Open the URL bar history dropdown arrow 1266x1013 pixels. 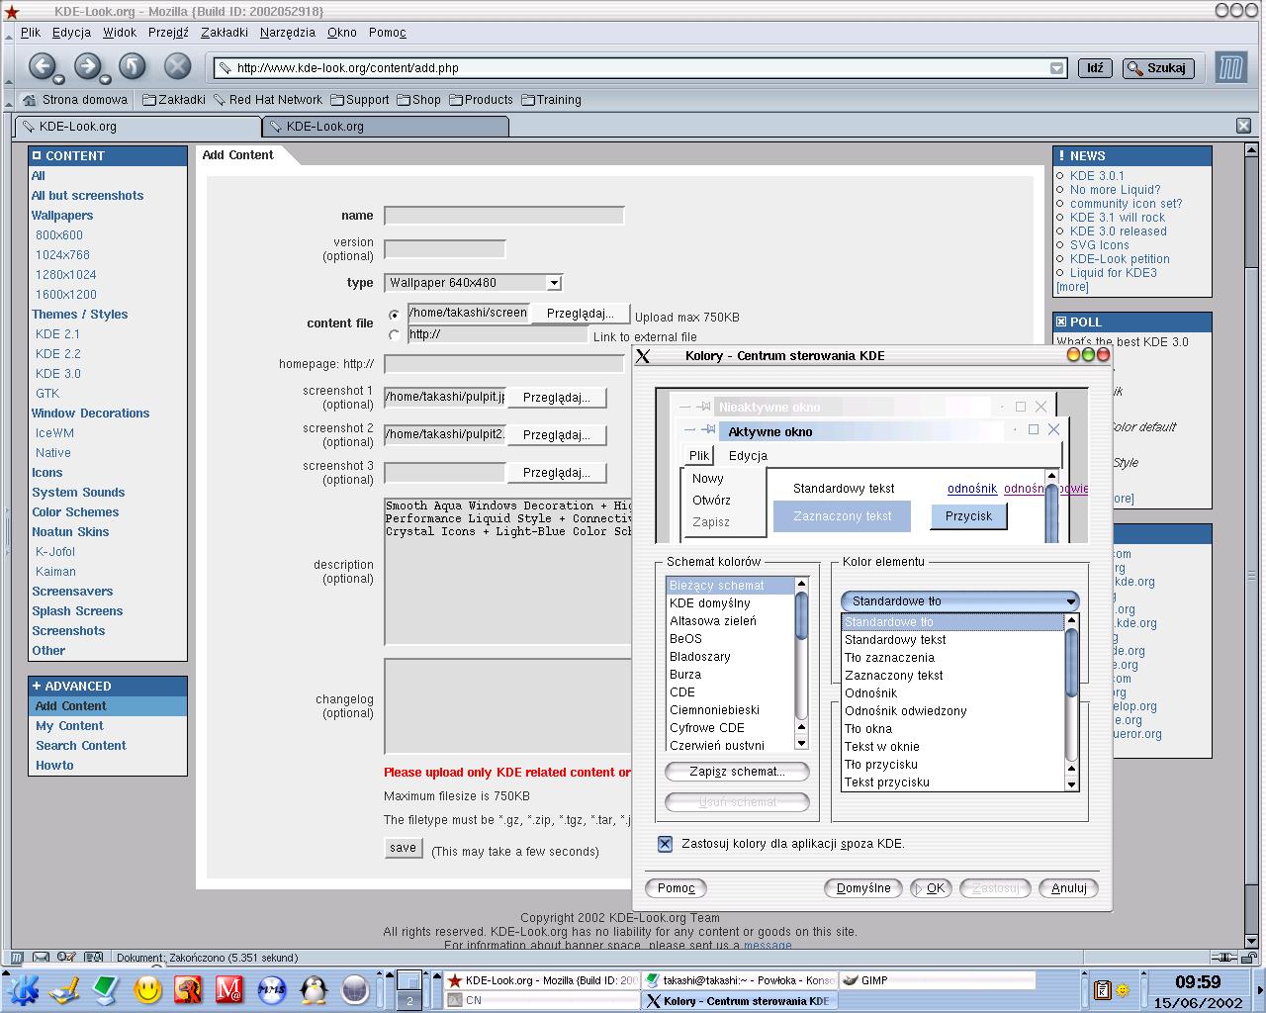(1056, 68)
